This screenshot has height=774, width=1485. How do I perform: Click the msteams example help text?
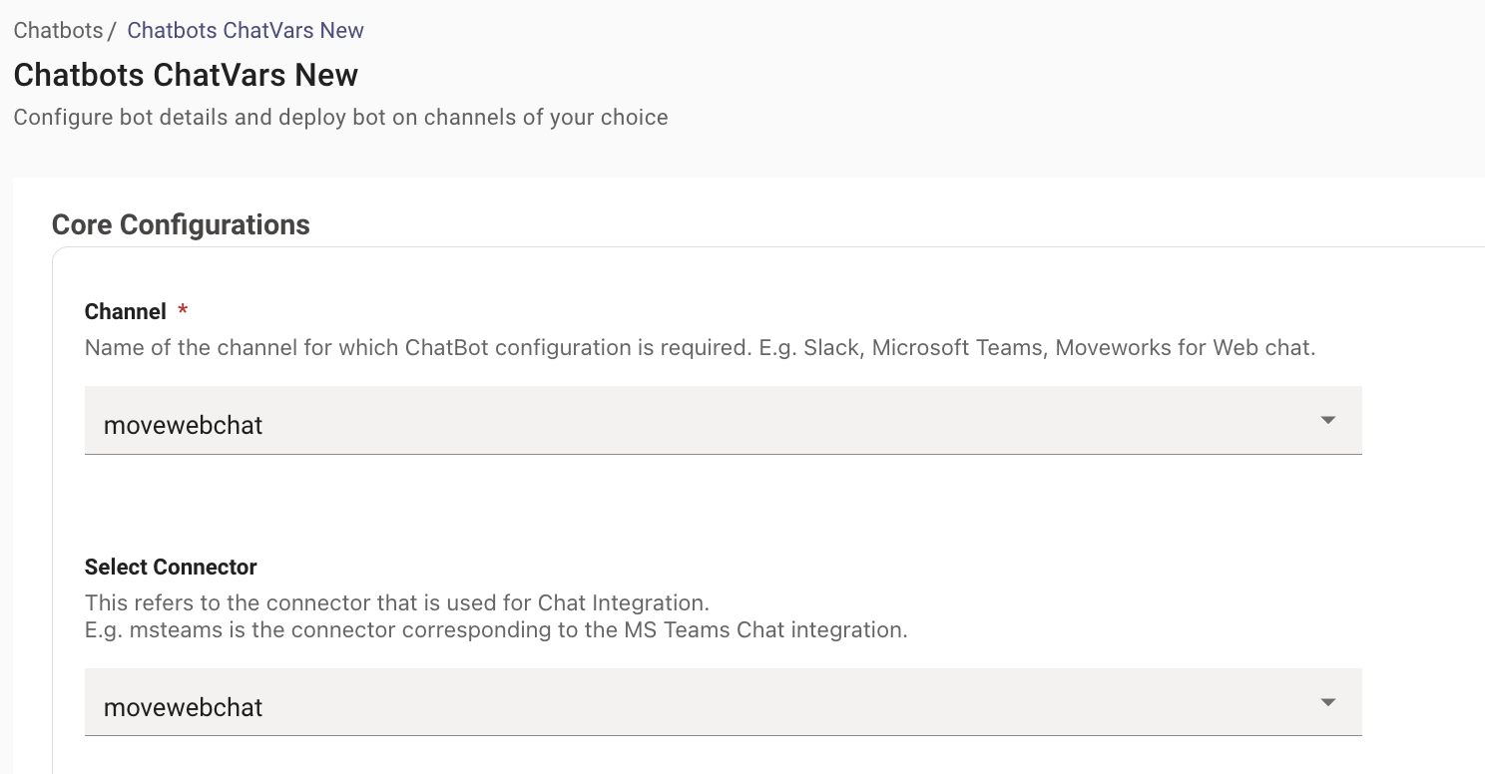tap(496, 630)
